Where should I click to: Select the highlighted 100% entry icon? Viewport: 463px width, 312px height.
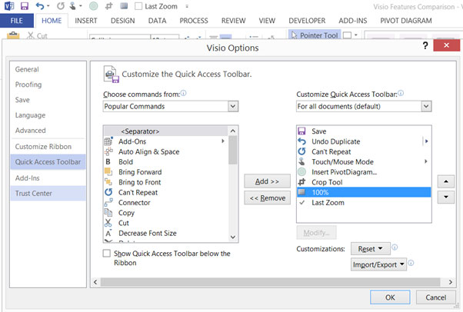(301, 192)
